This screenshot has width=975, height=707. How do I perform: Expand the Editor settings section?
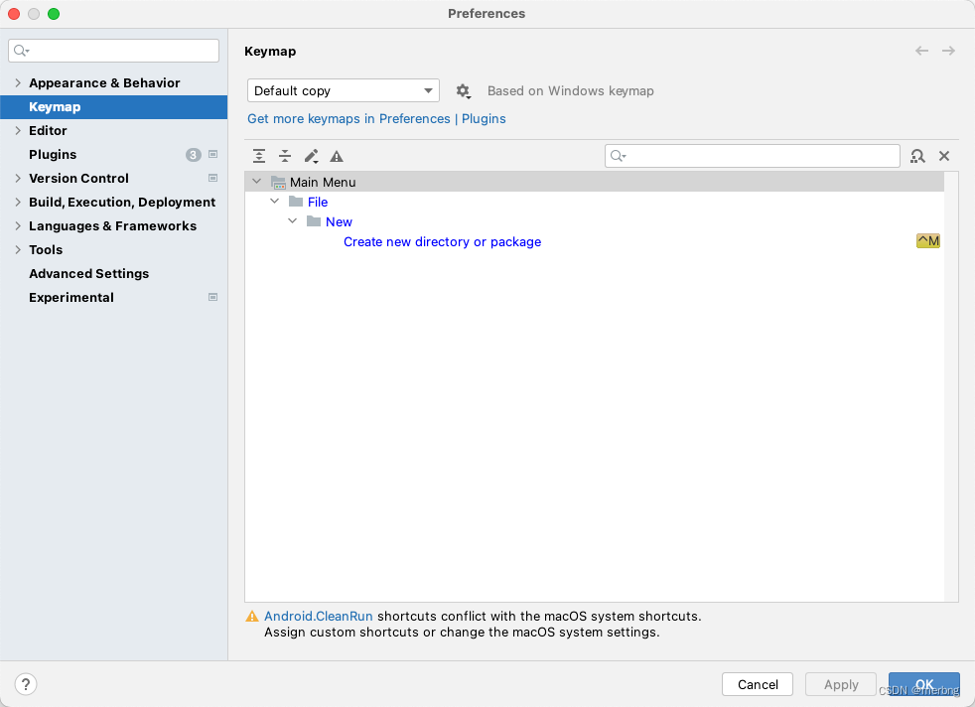tap(18, 131)
